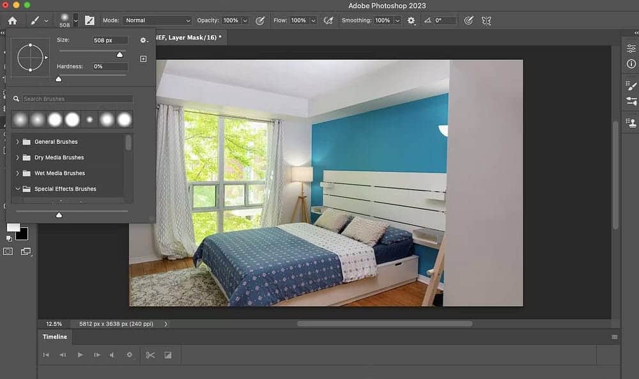The width and height of the screenshot is (639, 379).
Task: Click the Home icon in options bar
Action: tap(12, 20)
